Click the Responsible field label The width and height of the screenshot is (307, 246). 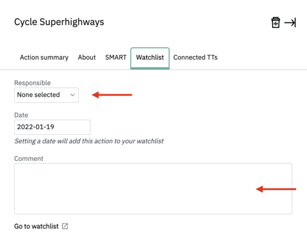(x=32, y=83)
